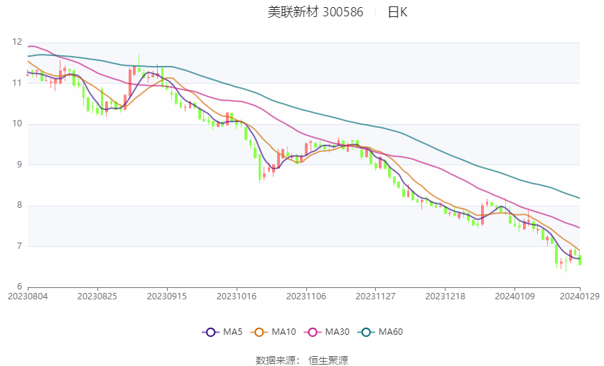Click the x-axis date label 20231218

446,296
